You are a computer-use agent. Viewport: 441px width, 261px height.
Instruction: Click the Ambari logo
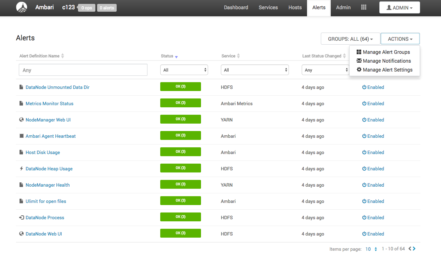(21, 7)
